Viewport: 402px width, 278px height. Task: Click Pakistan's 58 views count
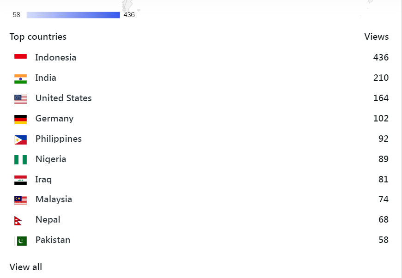point(383,240)
